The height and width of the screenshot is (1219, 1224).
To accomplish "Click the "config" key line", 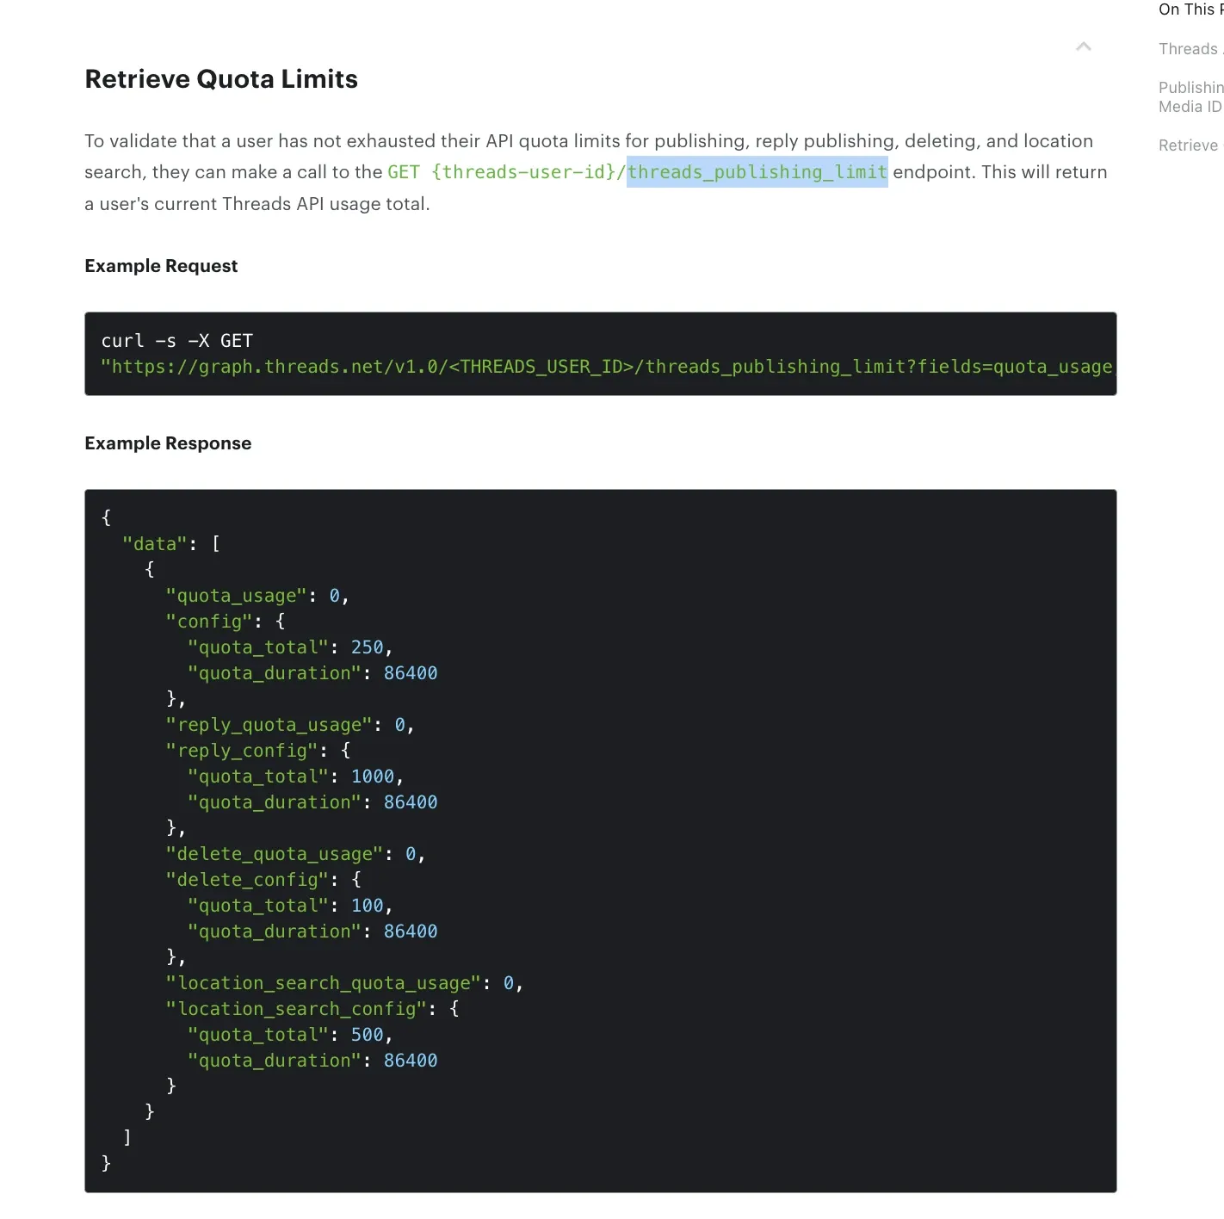I will (x=226, y=622).
